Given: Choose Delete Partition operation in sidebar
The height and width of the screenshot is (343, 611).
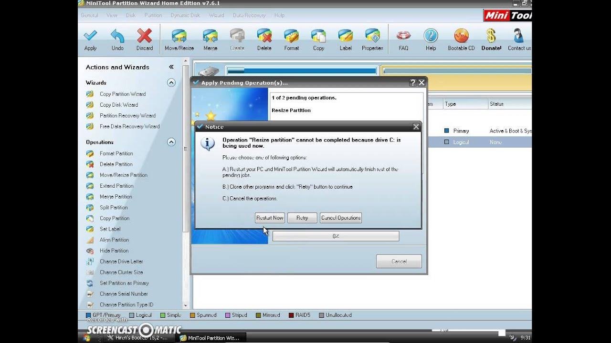Looking at the screenshot, I should [x=116, y=164].
